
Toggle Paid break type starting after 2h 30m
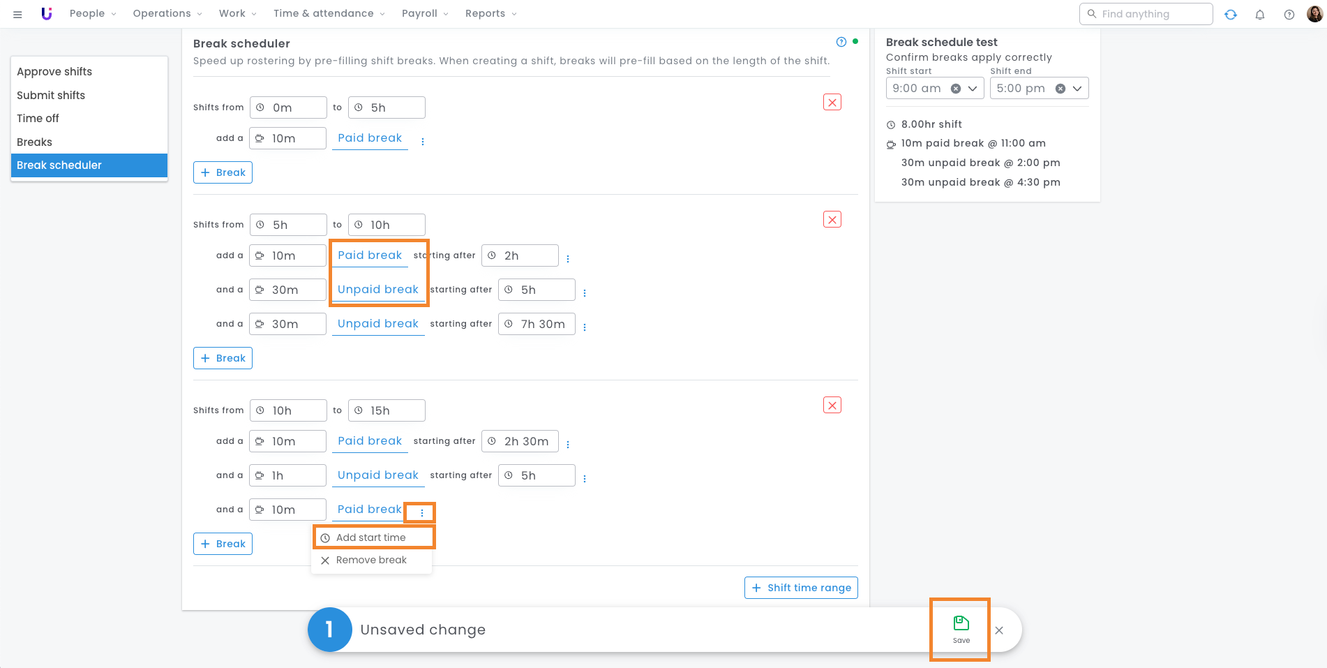(370, 441)
